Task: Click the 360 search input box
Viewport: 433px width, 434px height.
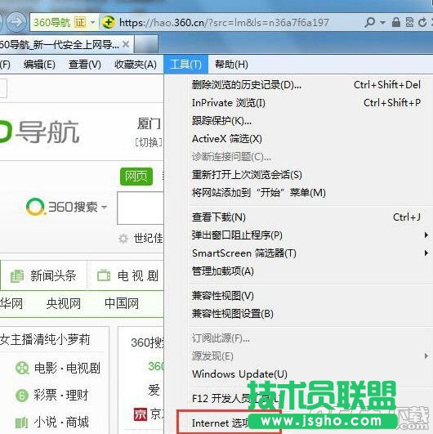Action: 141,208
